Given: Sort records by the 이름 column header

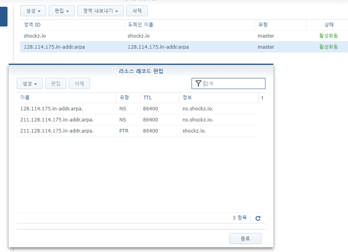Looking at the screenshot, I should tap(65, 98).
